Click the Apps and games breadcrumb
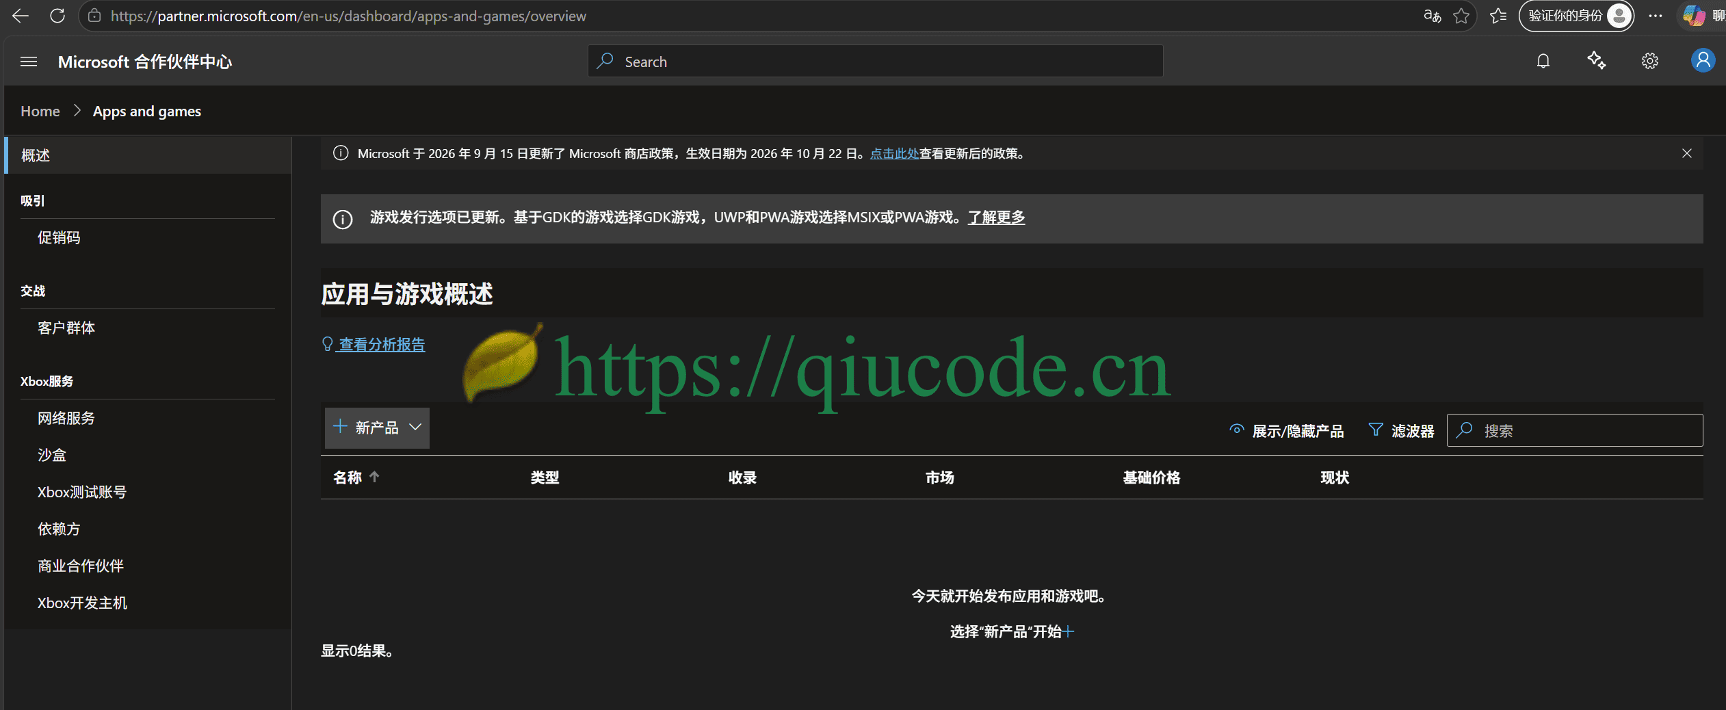 tap(147, 111)
